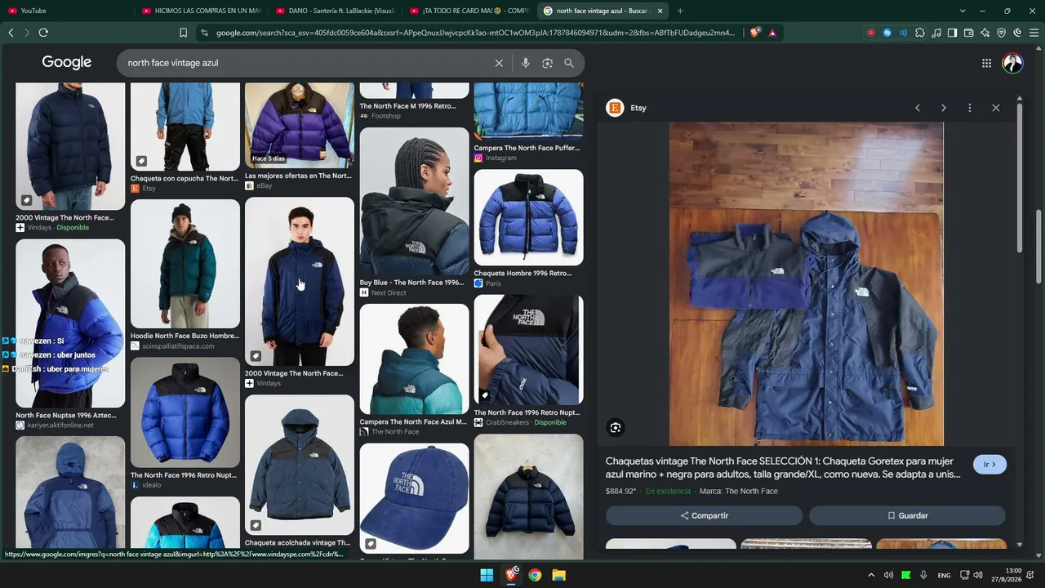Open the idealo 1996 Retro Nuptse image

point(185,412)
